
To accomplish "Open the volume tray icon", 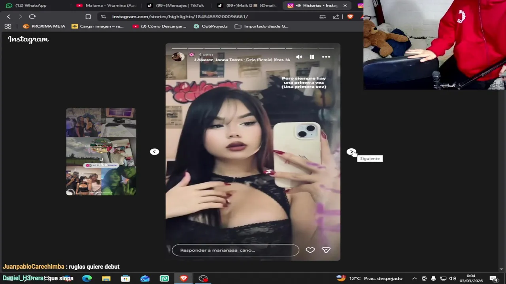I will coord(453,278).
